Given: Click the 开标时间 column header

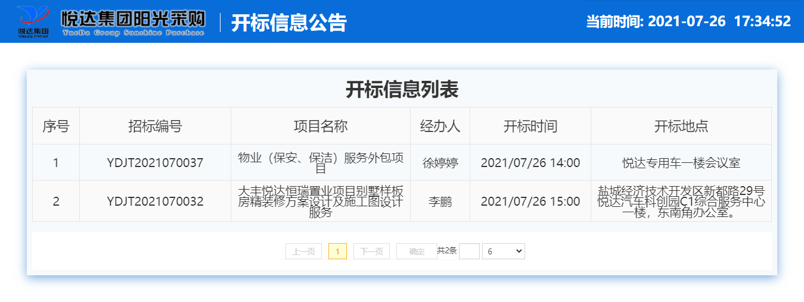Looking at the screenshot, I should coord(530,126).
